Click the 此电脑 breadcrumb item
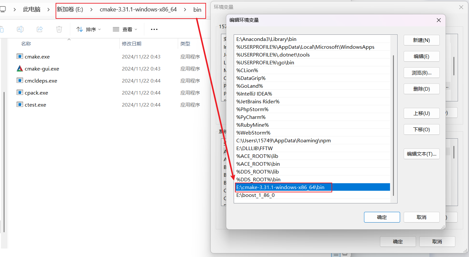Image resolution: width=469 pixels, height=257 pixels. [x=32, y=9]
